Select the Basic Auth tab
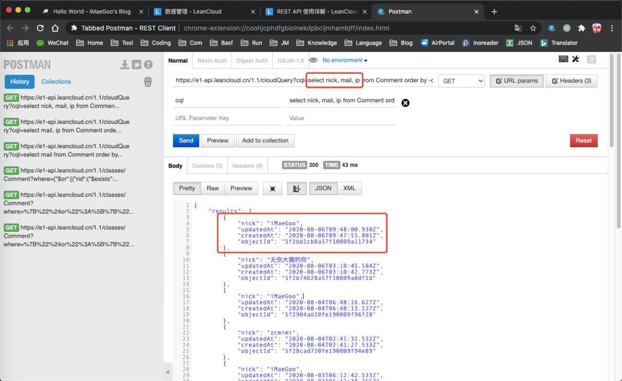 pyautogui.click(x=212, y=61)
